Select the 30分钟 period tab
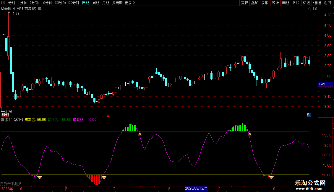The image size is (334, 192). click(60, 3)
